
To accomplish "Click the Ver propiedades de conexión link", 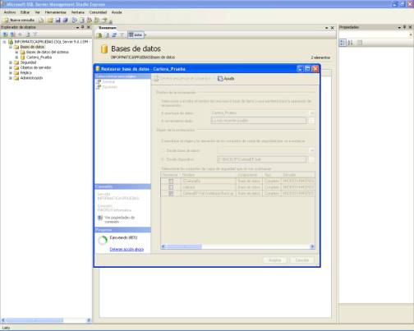I will pyautogui.click(x=120, y=219).
